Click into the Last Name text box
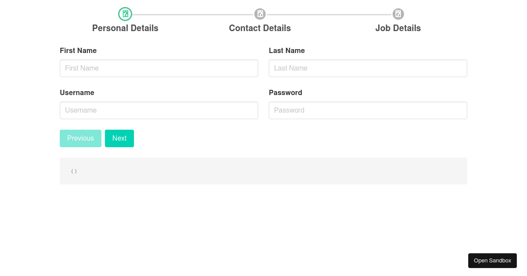The width and height of the screenshot is (527, 276). [368, 68]
